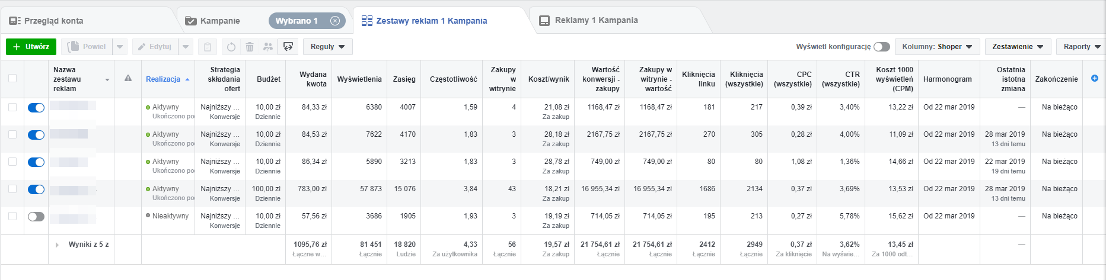The width and height of the screenshot is (1106, 280).
Task: Click the preview arrows icon beside Reguły
Action: (x=288, y=47)
